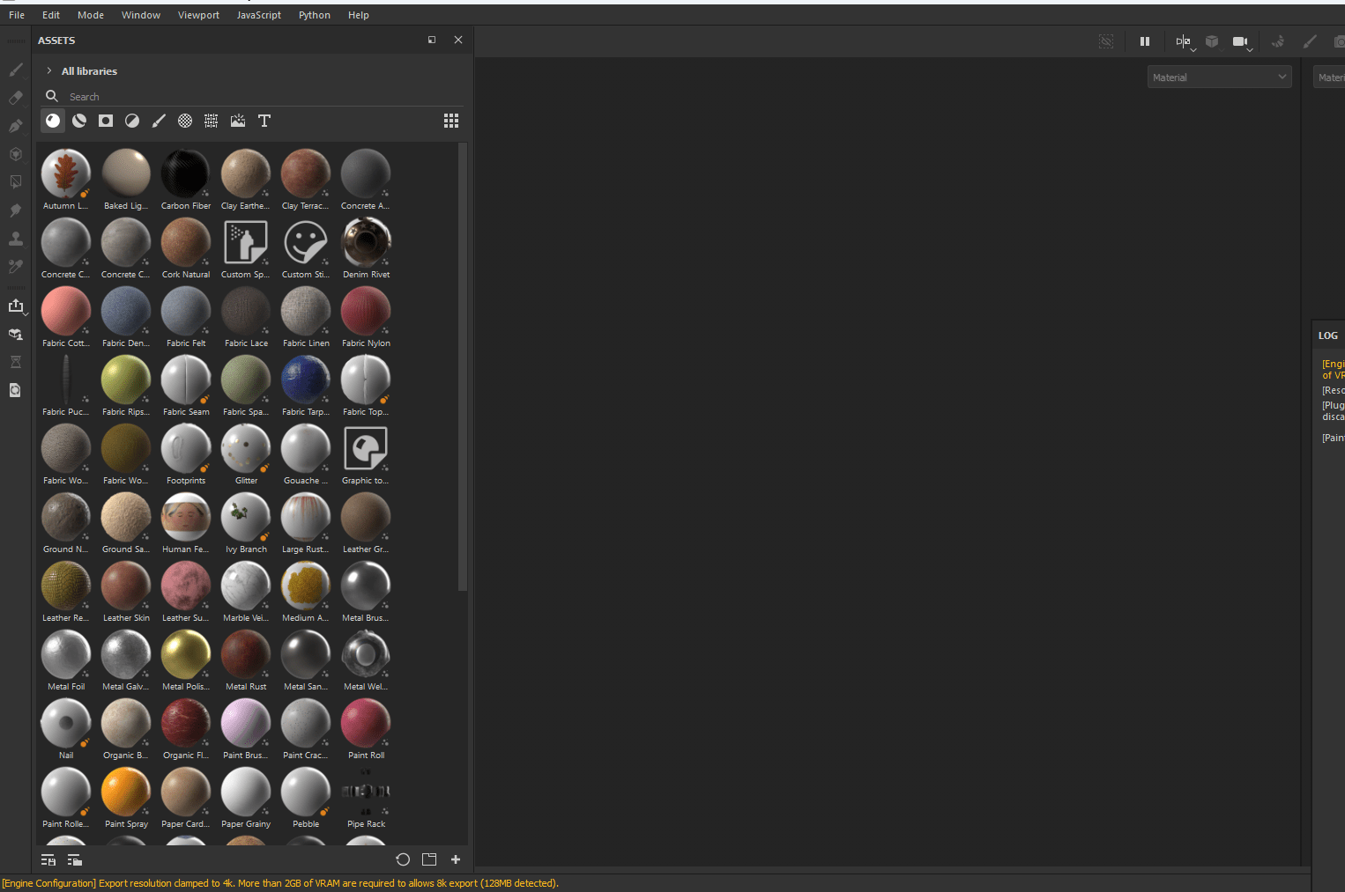Viewport: 1345px width, 892px height.
Task: Open the Material channel dropdown
Action: click(1219, 77)
